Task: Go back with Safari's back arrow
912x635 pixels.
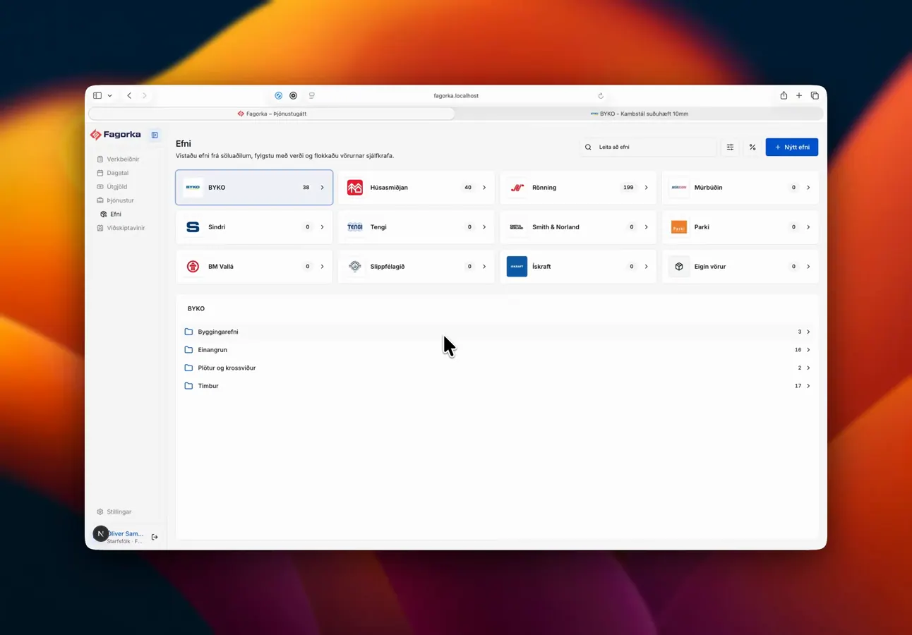Action: click(x=129, y=95)
